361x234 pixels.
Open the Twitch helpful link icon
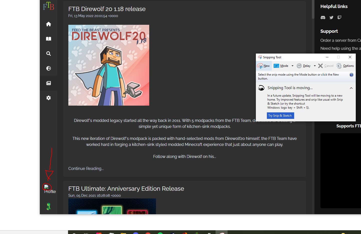tap(339, 18)
